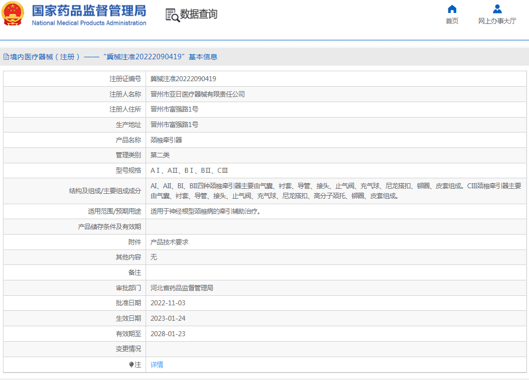Click the 注册人名称 row label
This screenshot has width=529, height=380.
(125, 94)
